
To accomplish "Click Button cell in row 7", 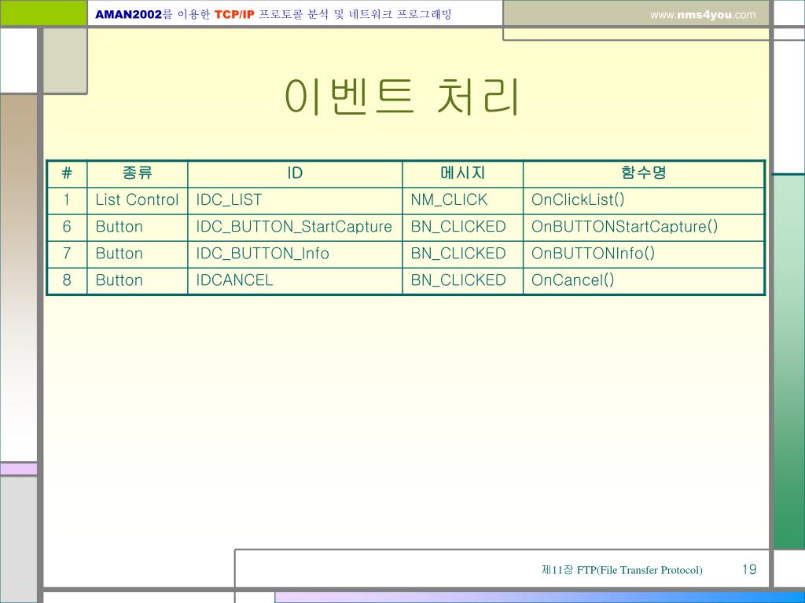I will pos(137,254).
